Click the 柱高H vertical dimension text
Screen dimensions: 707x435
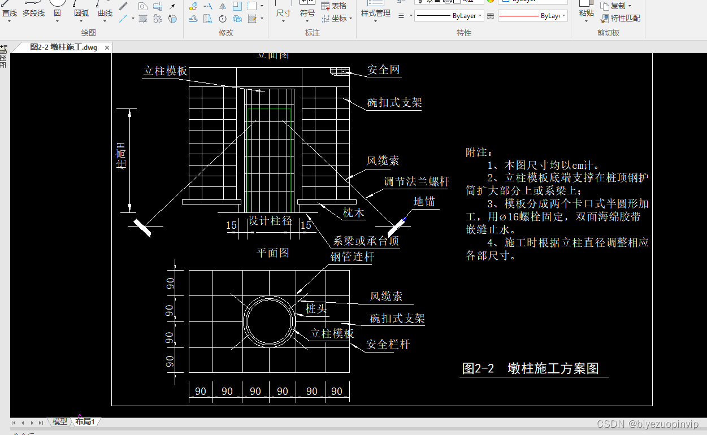coord(121,156)
